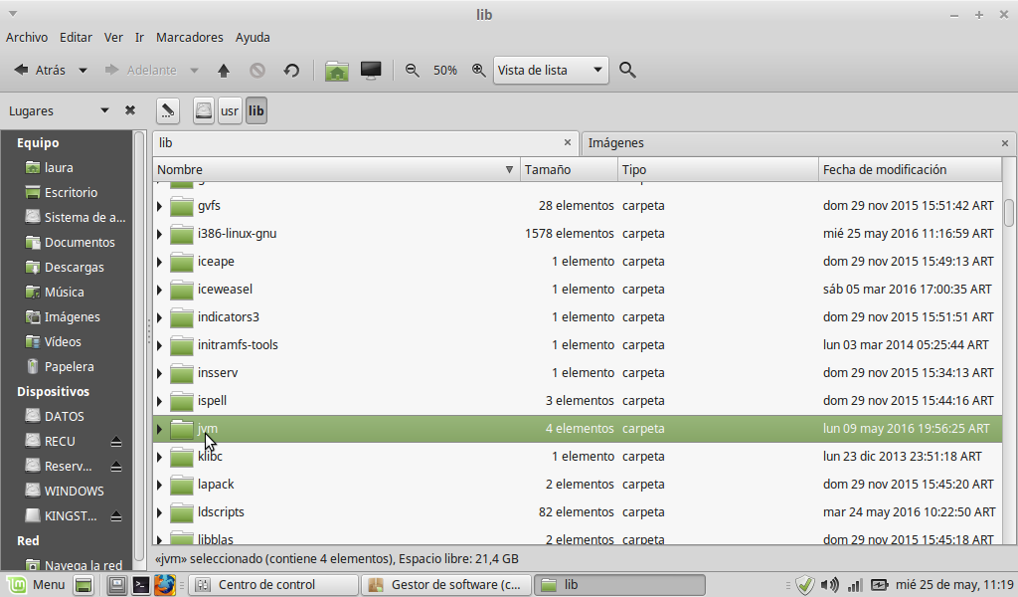Screen dimensions: 1018x597
Task: Open the Lugares sidebar dropdown
Action: pyautogui.click(x=104, y=110)
